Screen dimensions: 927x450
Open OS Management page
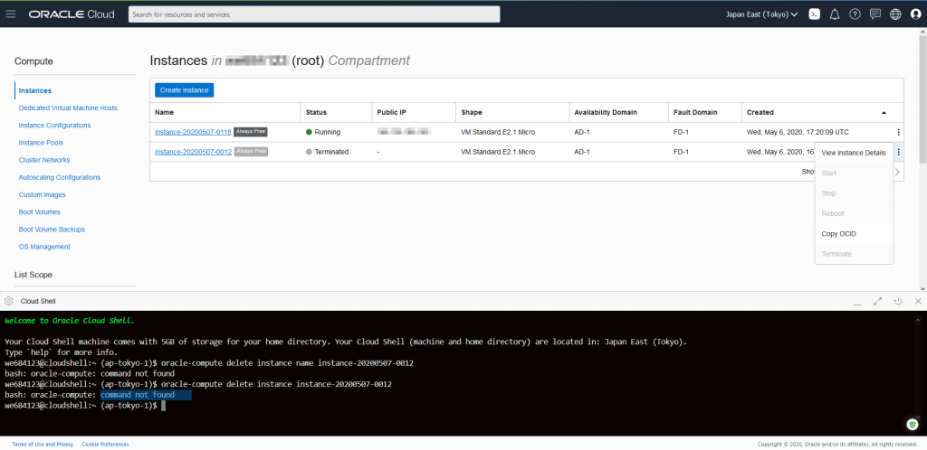44,247
